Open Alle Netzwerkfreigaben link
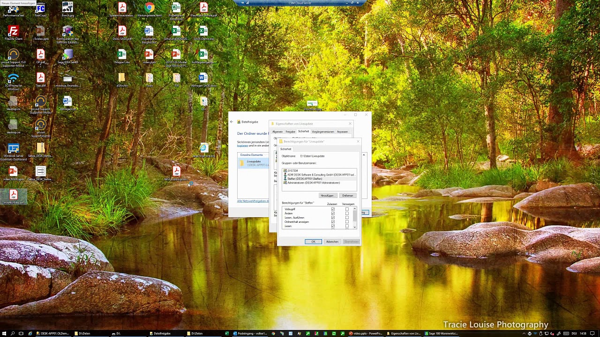This screenshot has height=337, width=600. [253, 201]
